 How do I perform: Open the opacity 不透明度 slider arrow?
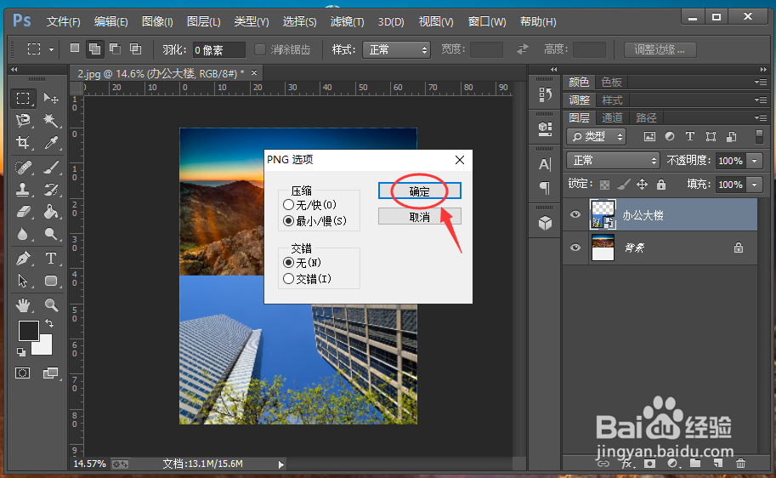point(755,161)
